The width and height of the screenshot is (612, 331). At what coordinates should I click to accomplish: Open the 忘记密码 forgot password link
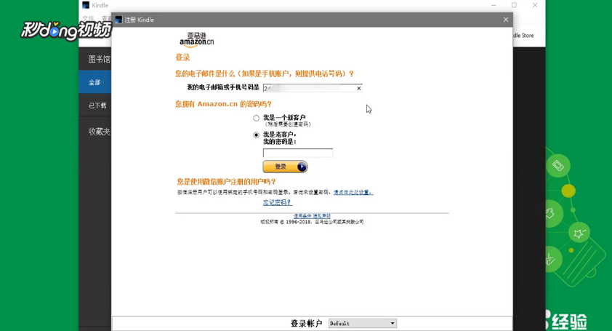pyautogui.click(x=277, y=202)
